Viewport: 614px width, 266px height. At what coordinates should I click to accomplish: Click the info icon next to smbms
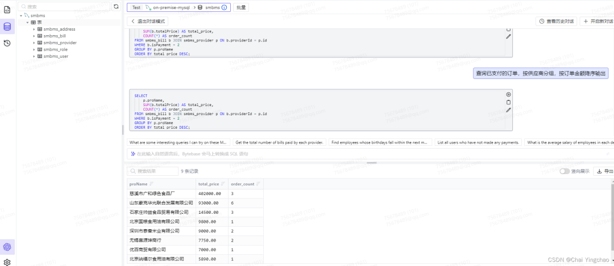click(x=224, y=7)
